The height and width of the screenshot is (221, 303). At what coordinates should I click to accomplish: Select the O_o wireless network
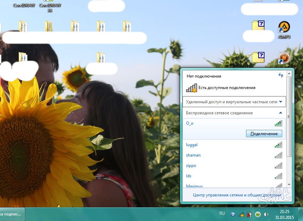pos(190,123)
